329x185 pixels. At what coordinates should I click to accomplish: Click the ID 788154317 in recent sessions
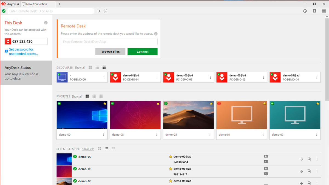tap(181, 174)
